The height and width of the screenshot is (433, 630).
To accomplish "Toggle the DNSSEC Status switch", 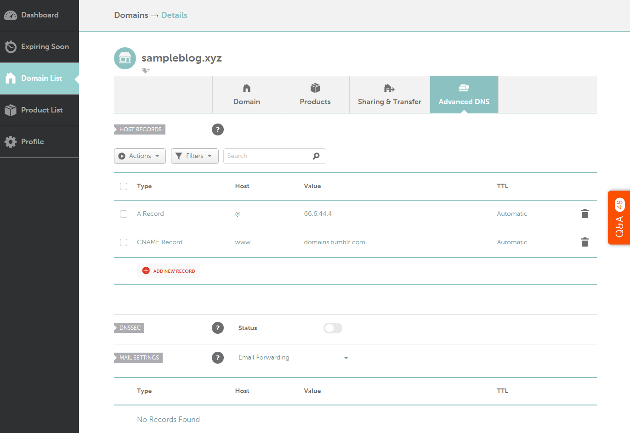I will (x=333, y=328).
